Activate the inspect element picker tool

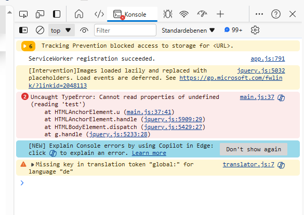pyautogui.click(x=23, y=14)
